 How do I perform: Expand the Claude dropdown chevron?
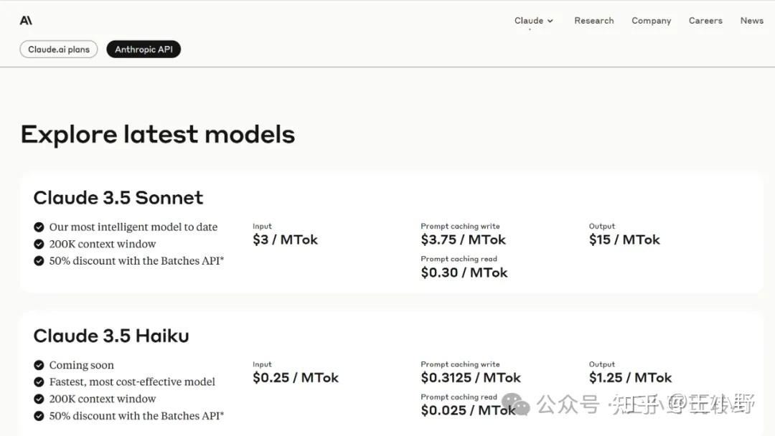tap(550, 21)
